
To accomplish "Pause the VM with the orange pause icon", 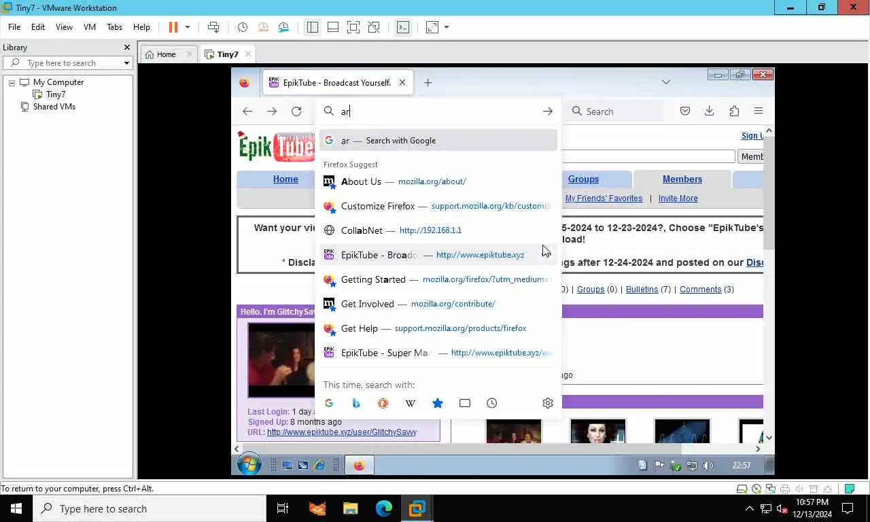I will click(x=173, y=27).
